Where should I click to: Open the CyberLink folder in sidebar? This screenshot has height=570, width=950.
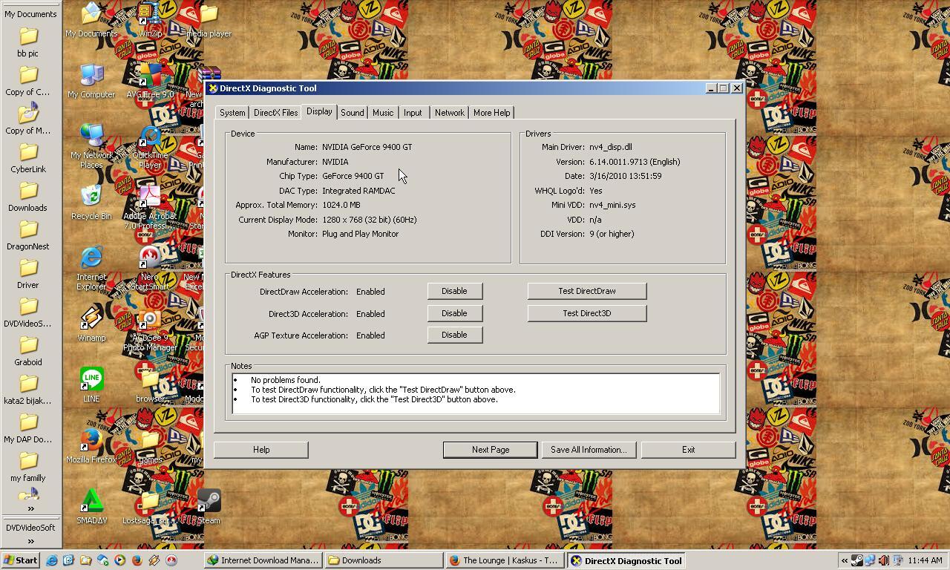[x=28, y=158]
